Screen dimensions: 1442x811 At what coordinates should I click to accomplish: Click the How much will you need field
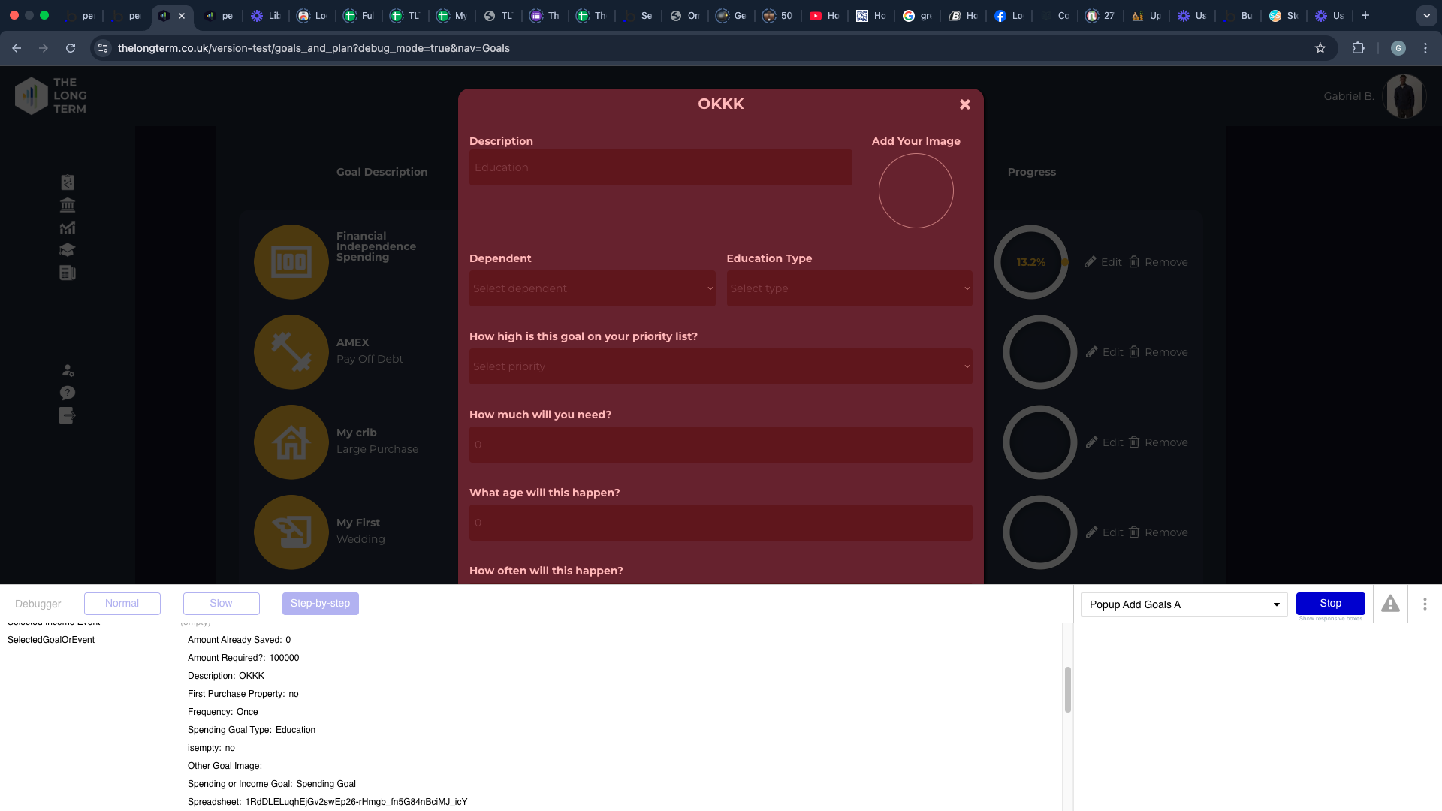[x=720, y=445]
